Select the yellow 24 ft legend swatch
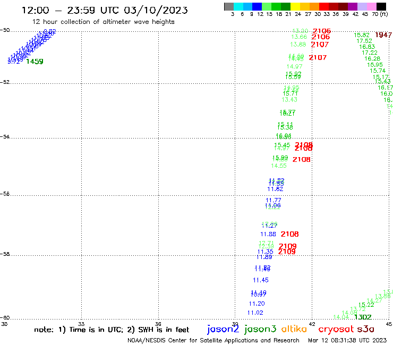The height and width of the screenshot is (345, 393). coord(295,6)
